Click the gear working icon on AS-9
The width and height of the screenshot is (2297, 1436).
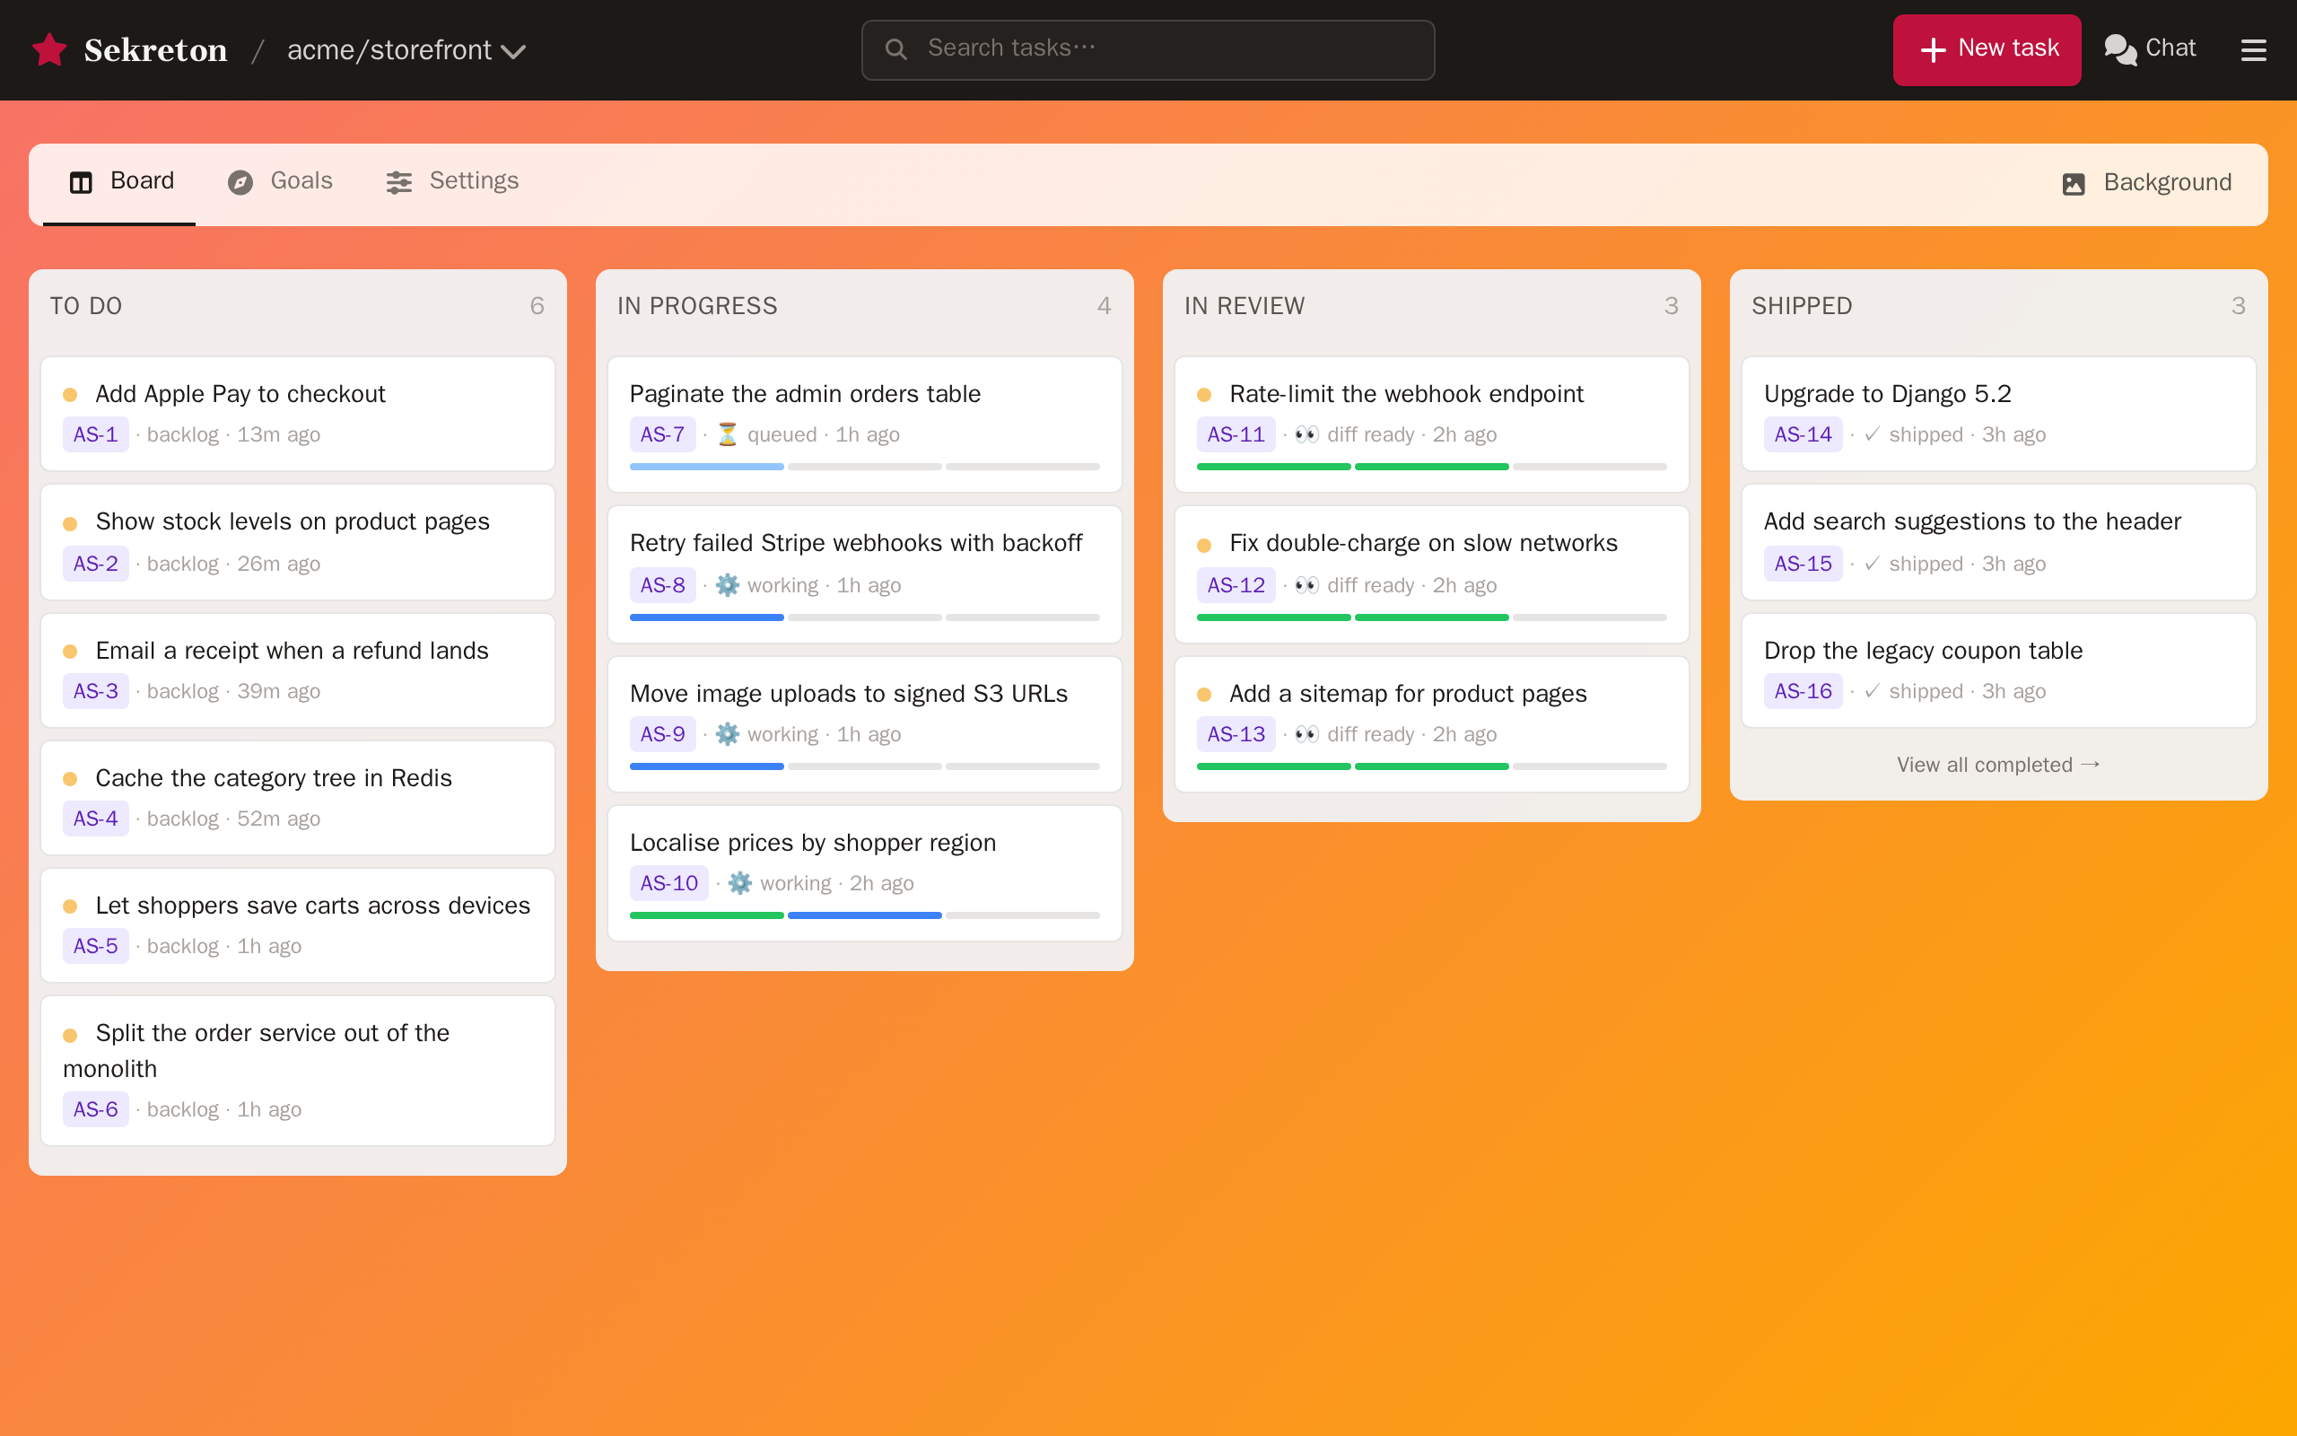pos(727,734)
